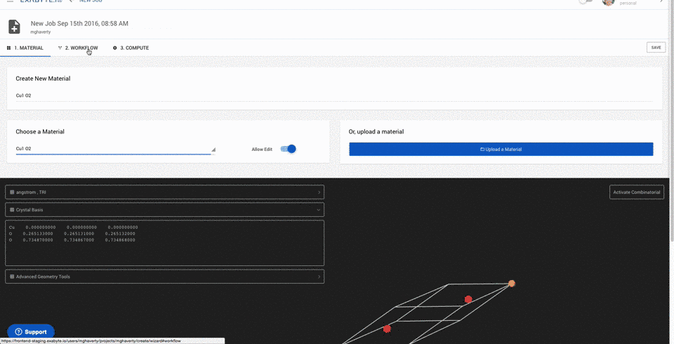Go to the 3. Compute tab
This screenshot has height=344, width=674.
click(131, 48)
